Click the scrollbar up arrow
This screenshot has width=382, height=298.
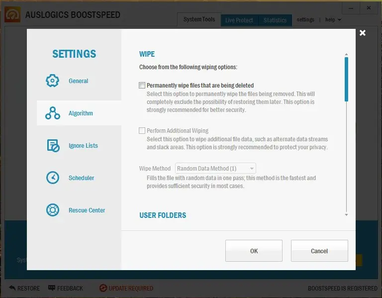tap(346, 54)
